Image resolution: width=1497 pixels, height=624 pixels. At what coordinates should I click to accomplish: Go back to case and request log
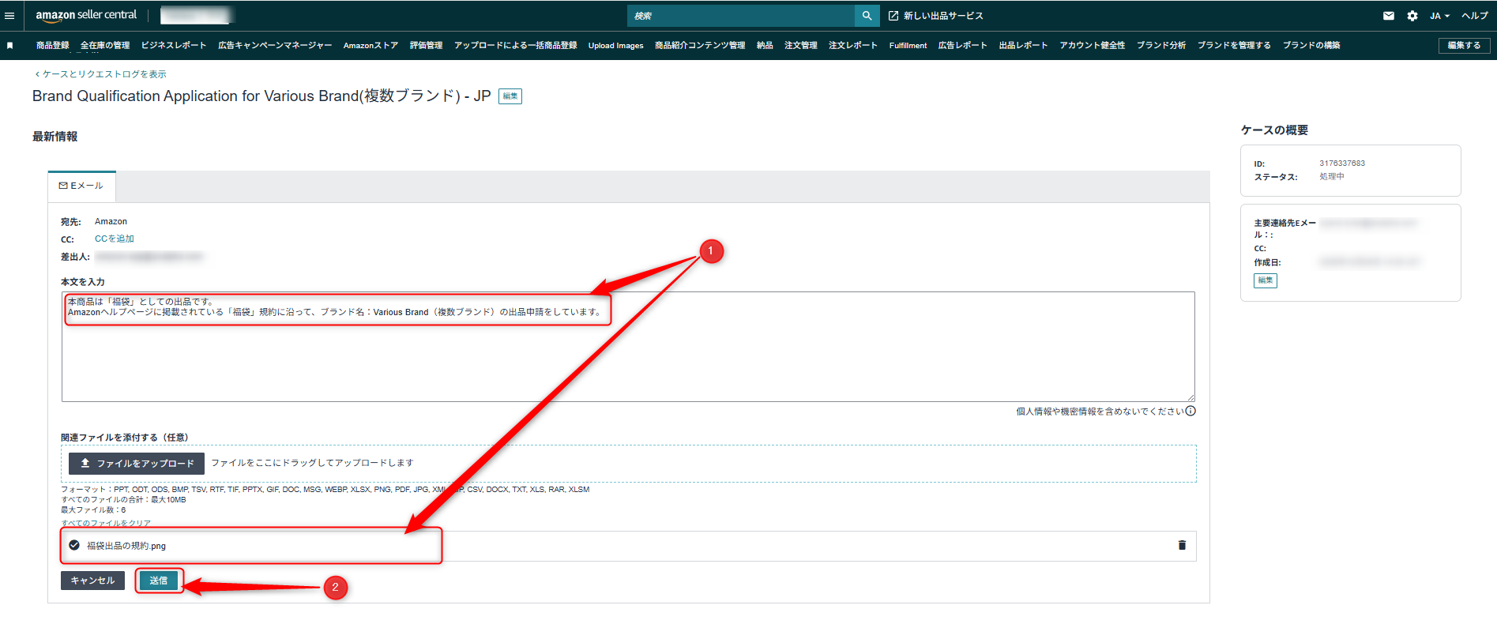pyautogui.click(x=101, y=74)
